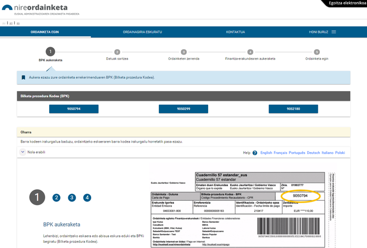Switch to Ordainagiria Eskuratu tab
Viewport: 367px width, 248px height.
142,32
